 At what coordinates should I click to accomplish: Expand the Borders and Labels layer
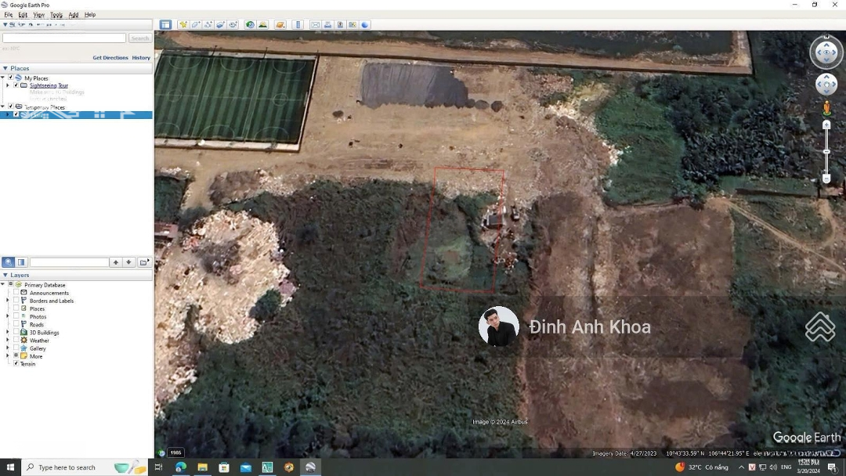tap(8, 301)
